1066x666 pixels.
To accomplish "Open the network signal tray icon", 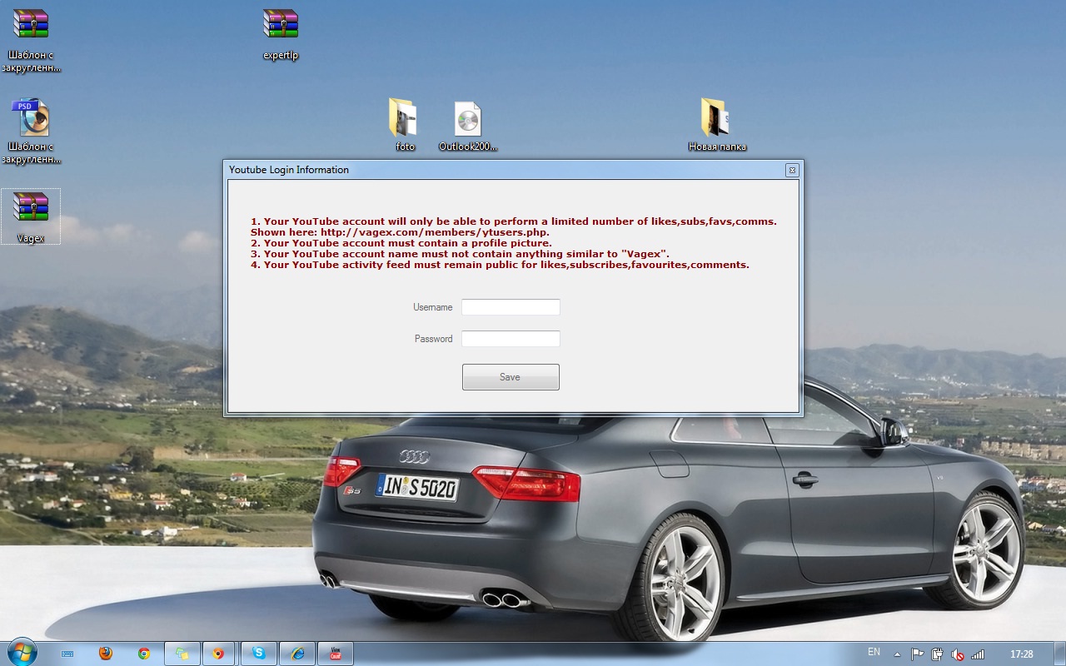I will 978,654.
